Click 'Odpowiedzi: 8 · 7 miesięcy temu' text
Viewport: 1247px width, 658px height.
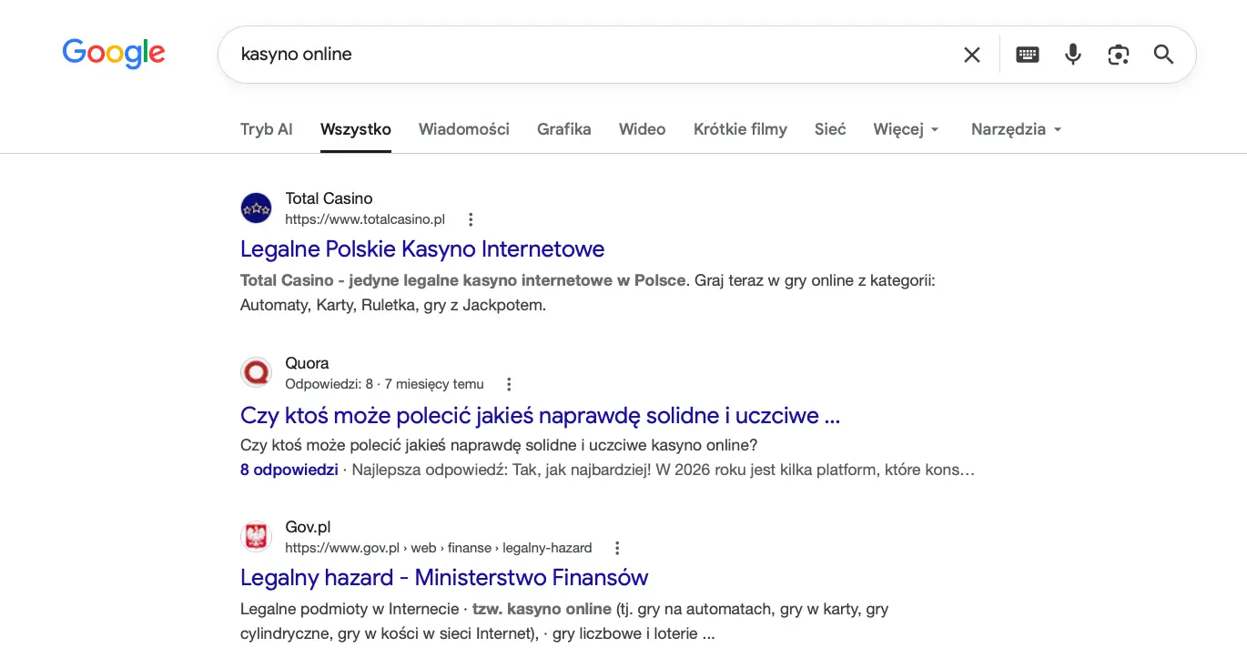[385, 384]
